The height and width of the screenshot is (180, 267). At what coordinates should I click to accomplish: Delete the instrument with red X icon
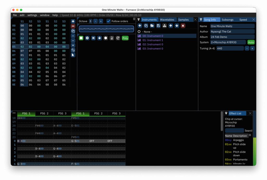tap(183, 26)
